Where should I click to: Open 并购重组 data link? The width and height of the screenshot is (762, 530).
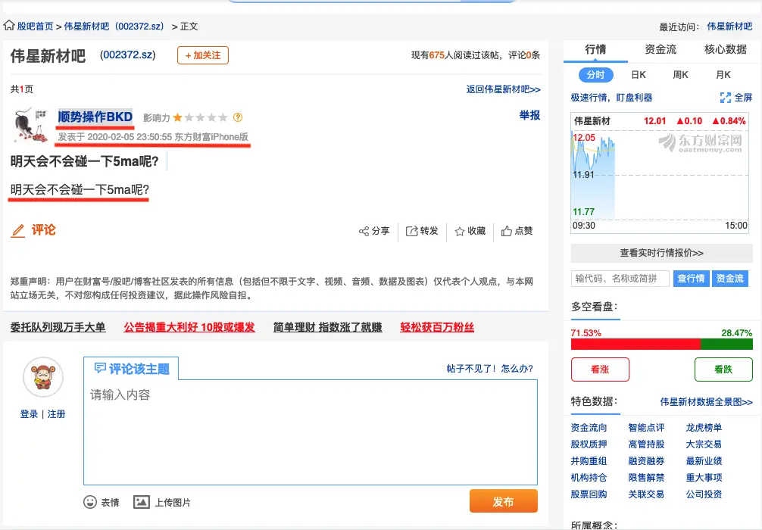tap(589, 461)
